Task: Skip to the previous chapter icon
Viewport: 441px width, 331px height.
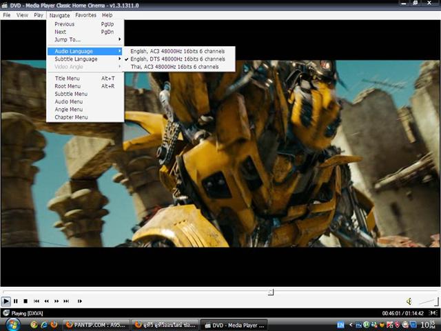Action: (x=37, y=301)
